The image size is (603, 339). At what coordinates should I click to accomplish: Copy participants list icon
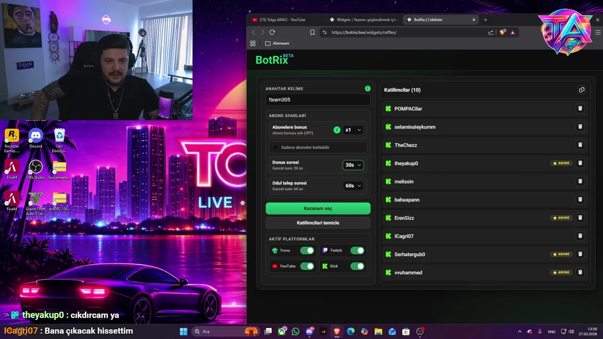[x=581, y=90]
